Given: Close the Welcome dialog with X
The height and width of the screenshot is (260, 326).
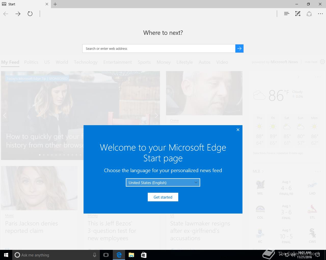Looking at the screenshot, I should pos(238,130).
